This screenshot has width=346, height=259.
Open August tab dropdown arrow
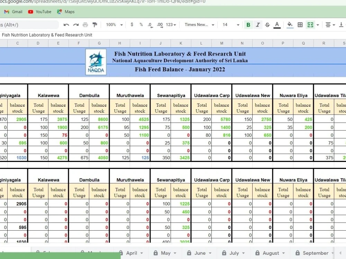tap(284, 253)
